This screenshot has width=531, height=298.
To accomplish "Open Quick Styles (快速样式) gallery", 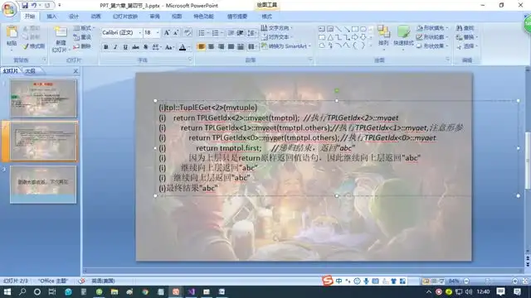I will (403, 37).
